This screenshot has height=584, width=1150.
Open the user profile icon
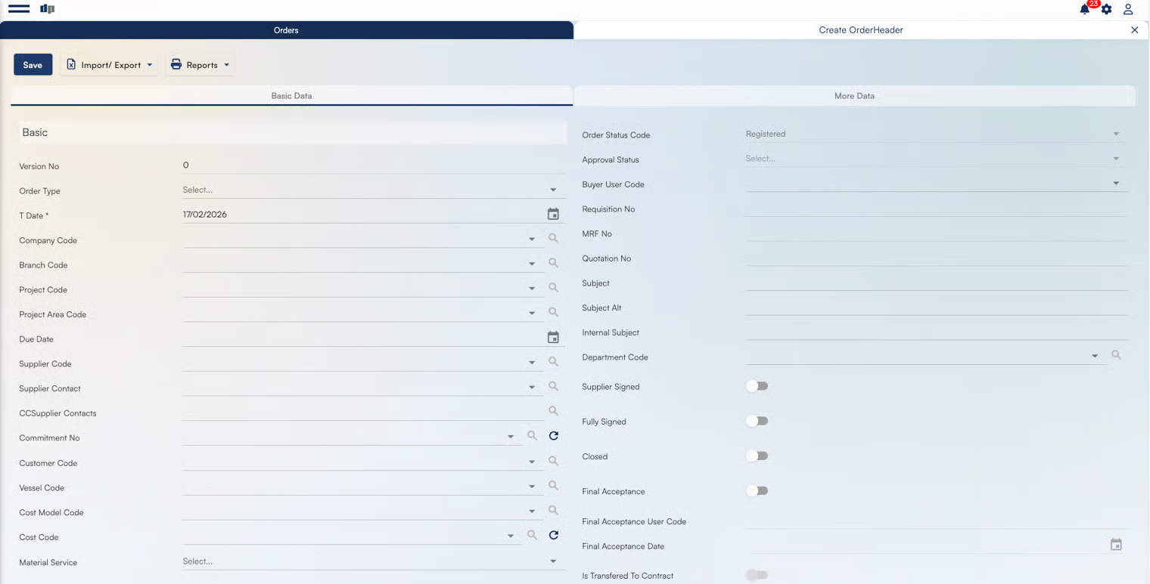[1127, 9]
